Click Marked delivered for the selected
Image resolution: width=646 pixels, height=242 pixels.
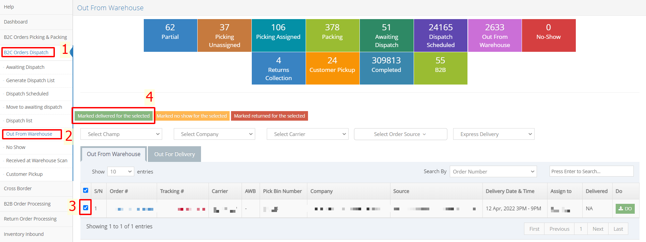(113, 116)
